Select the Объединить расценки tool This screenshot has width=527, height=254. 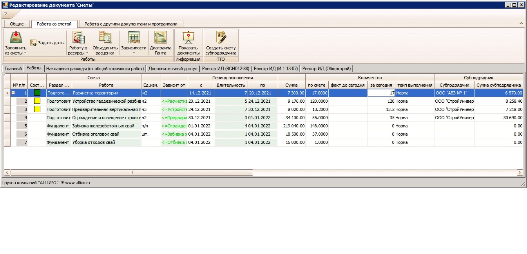105,38
